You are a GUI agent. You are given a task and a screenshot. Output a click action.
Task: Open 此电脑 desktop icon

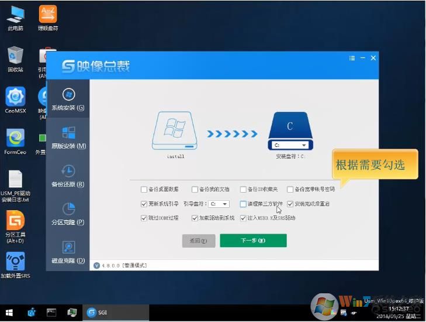pos(15,18)
